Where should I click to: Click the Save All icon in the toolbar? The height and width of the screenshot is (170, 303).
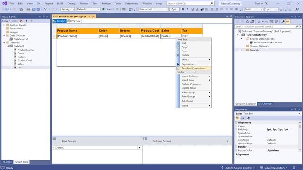pos(38,9)
